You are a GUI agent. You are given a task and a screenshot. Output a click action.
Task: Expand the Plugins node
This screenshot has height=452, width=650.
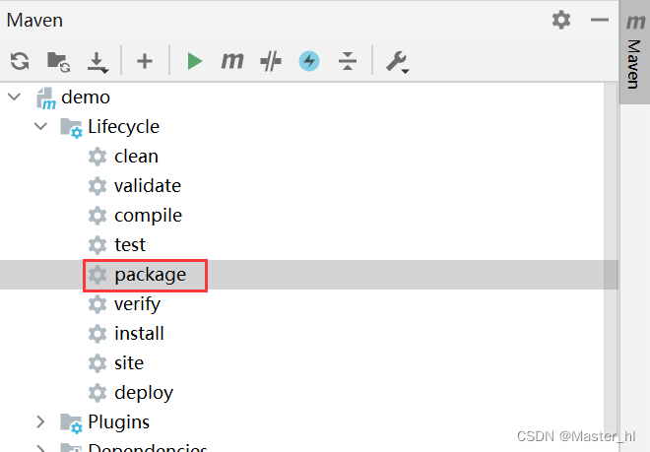pos(40,421)
